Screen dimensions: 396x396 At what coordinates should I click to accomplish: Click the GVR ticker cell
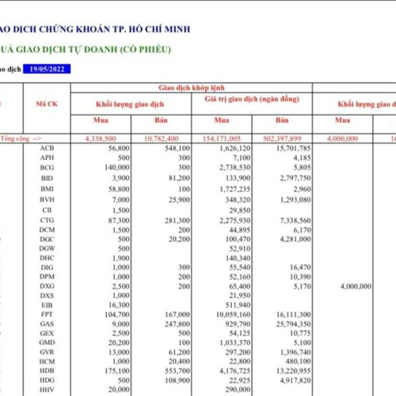[47, 352]
